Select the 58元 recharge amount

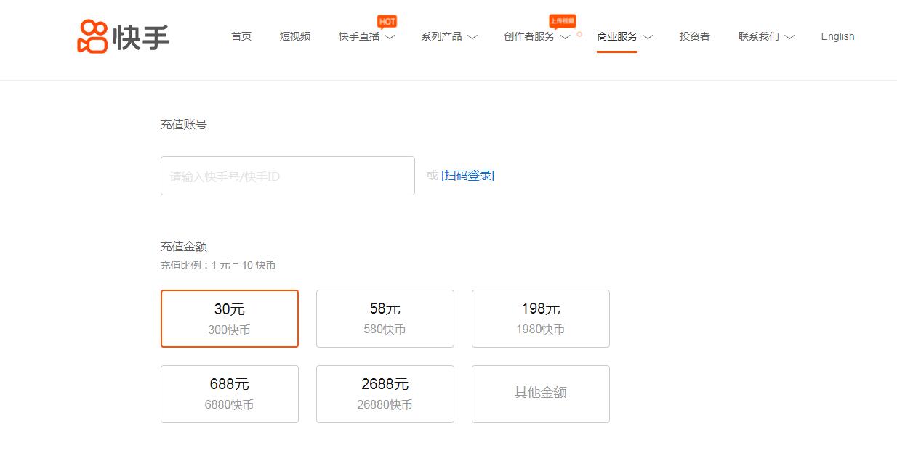385,318
